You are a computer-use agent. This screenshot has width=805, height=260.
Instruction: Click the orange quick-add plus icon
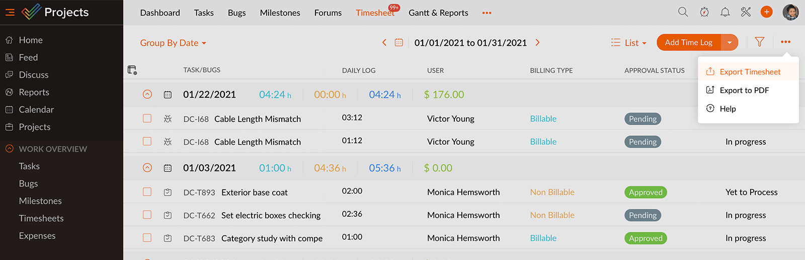click(x=766, y=12)
